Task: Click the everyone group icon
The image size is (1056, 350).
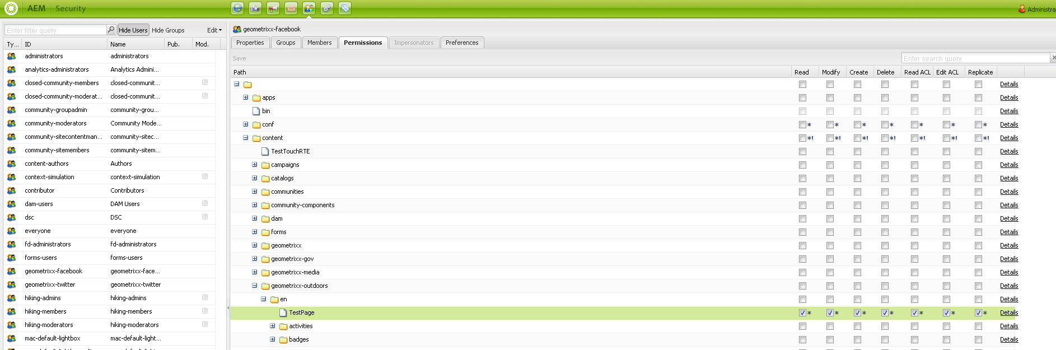Action: (x=11, y=231)
